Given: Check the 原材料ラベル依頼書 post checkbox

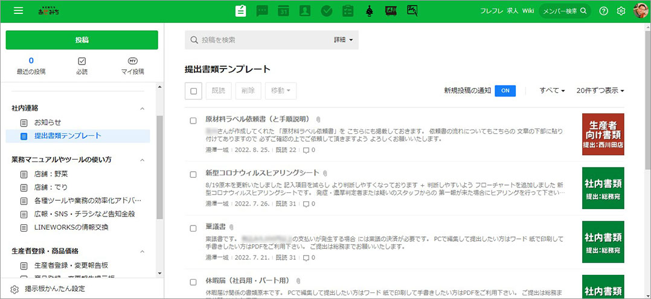Looking at the screenshot, I should (x=193, y=121).
